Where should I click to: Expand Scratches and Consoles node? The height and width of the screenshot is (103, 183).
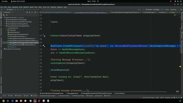[x=3, y=49]
